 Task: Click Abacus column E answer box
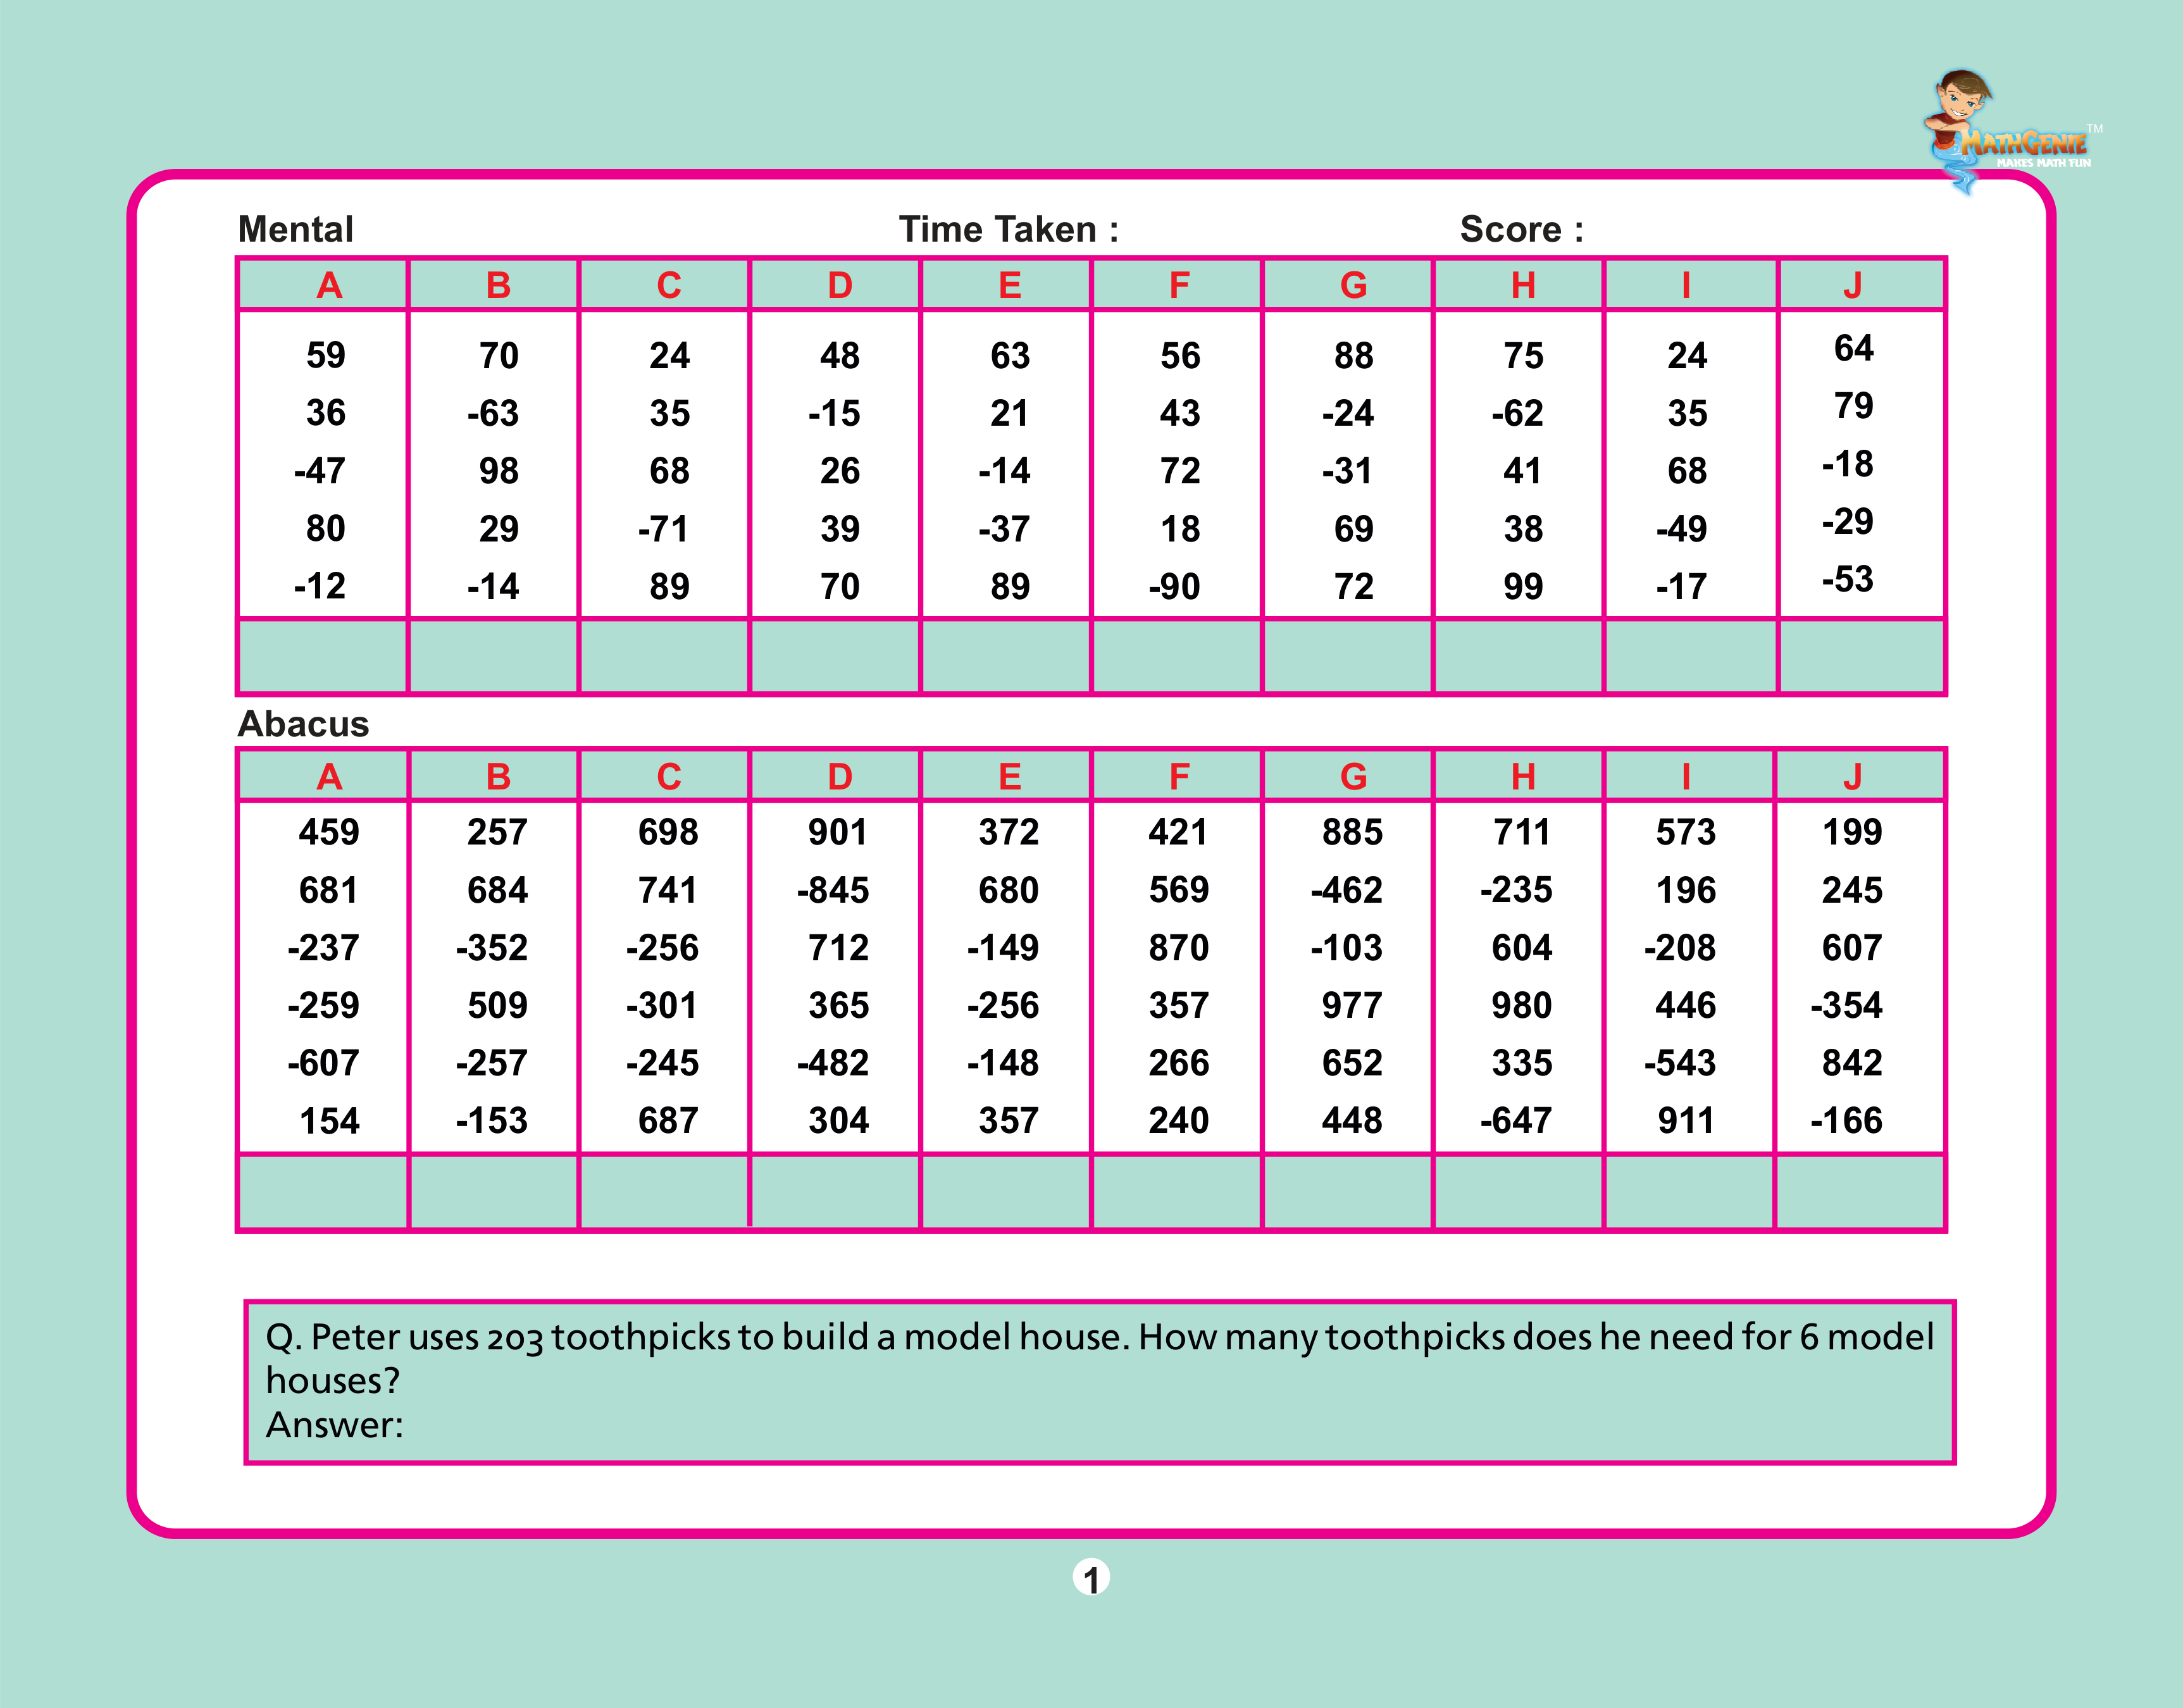tap(1005, 1192)
